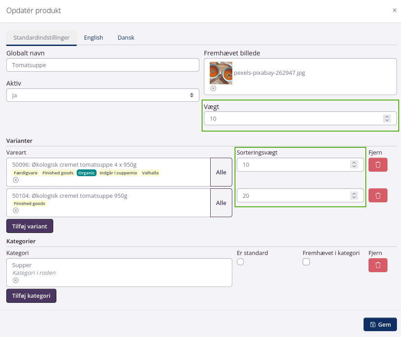401x337 pixels.
Task: Click the Globalt navn input field
Action: 103,65
